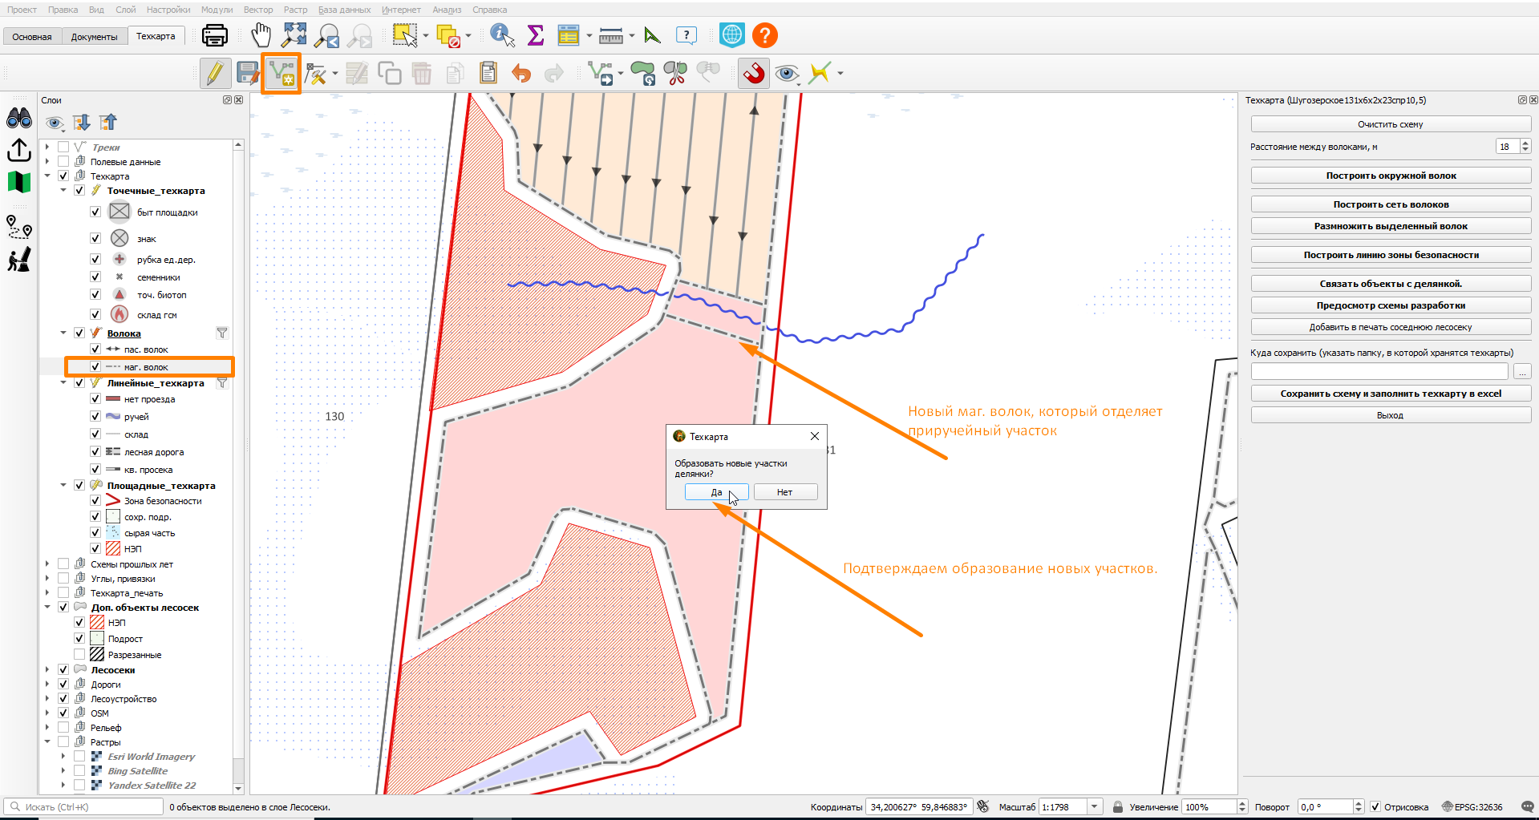The image size is (1539, 820).
Task: Toggle editing with the pencil icon
Action: [215, 74]
